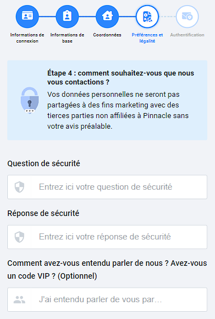Go to the house icon Coordonnées step
Screen dimensions: 215x319
pos(107,16)
